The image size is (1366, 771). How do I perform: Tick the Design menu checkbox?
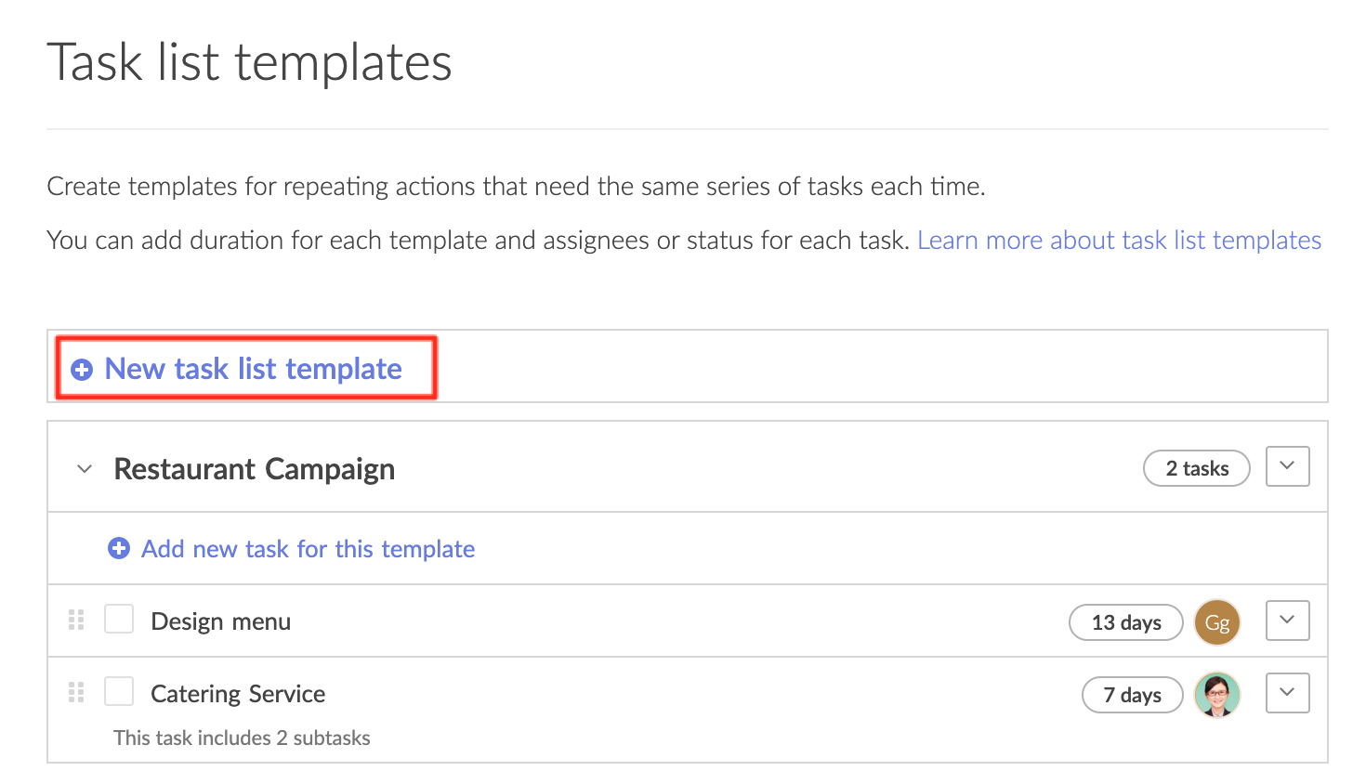click(x=119, y=619)
